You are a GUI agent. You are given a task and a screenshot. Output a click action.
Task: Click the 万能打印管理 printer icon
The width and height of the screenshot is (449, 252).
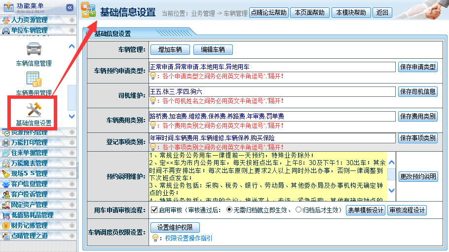[6, 143]
